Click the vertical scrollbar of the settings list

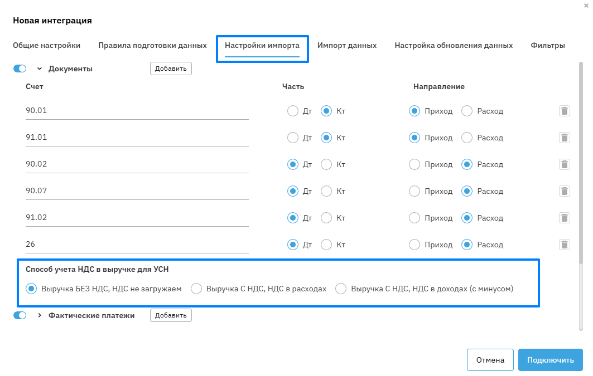(x=581, y=167)
